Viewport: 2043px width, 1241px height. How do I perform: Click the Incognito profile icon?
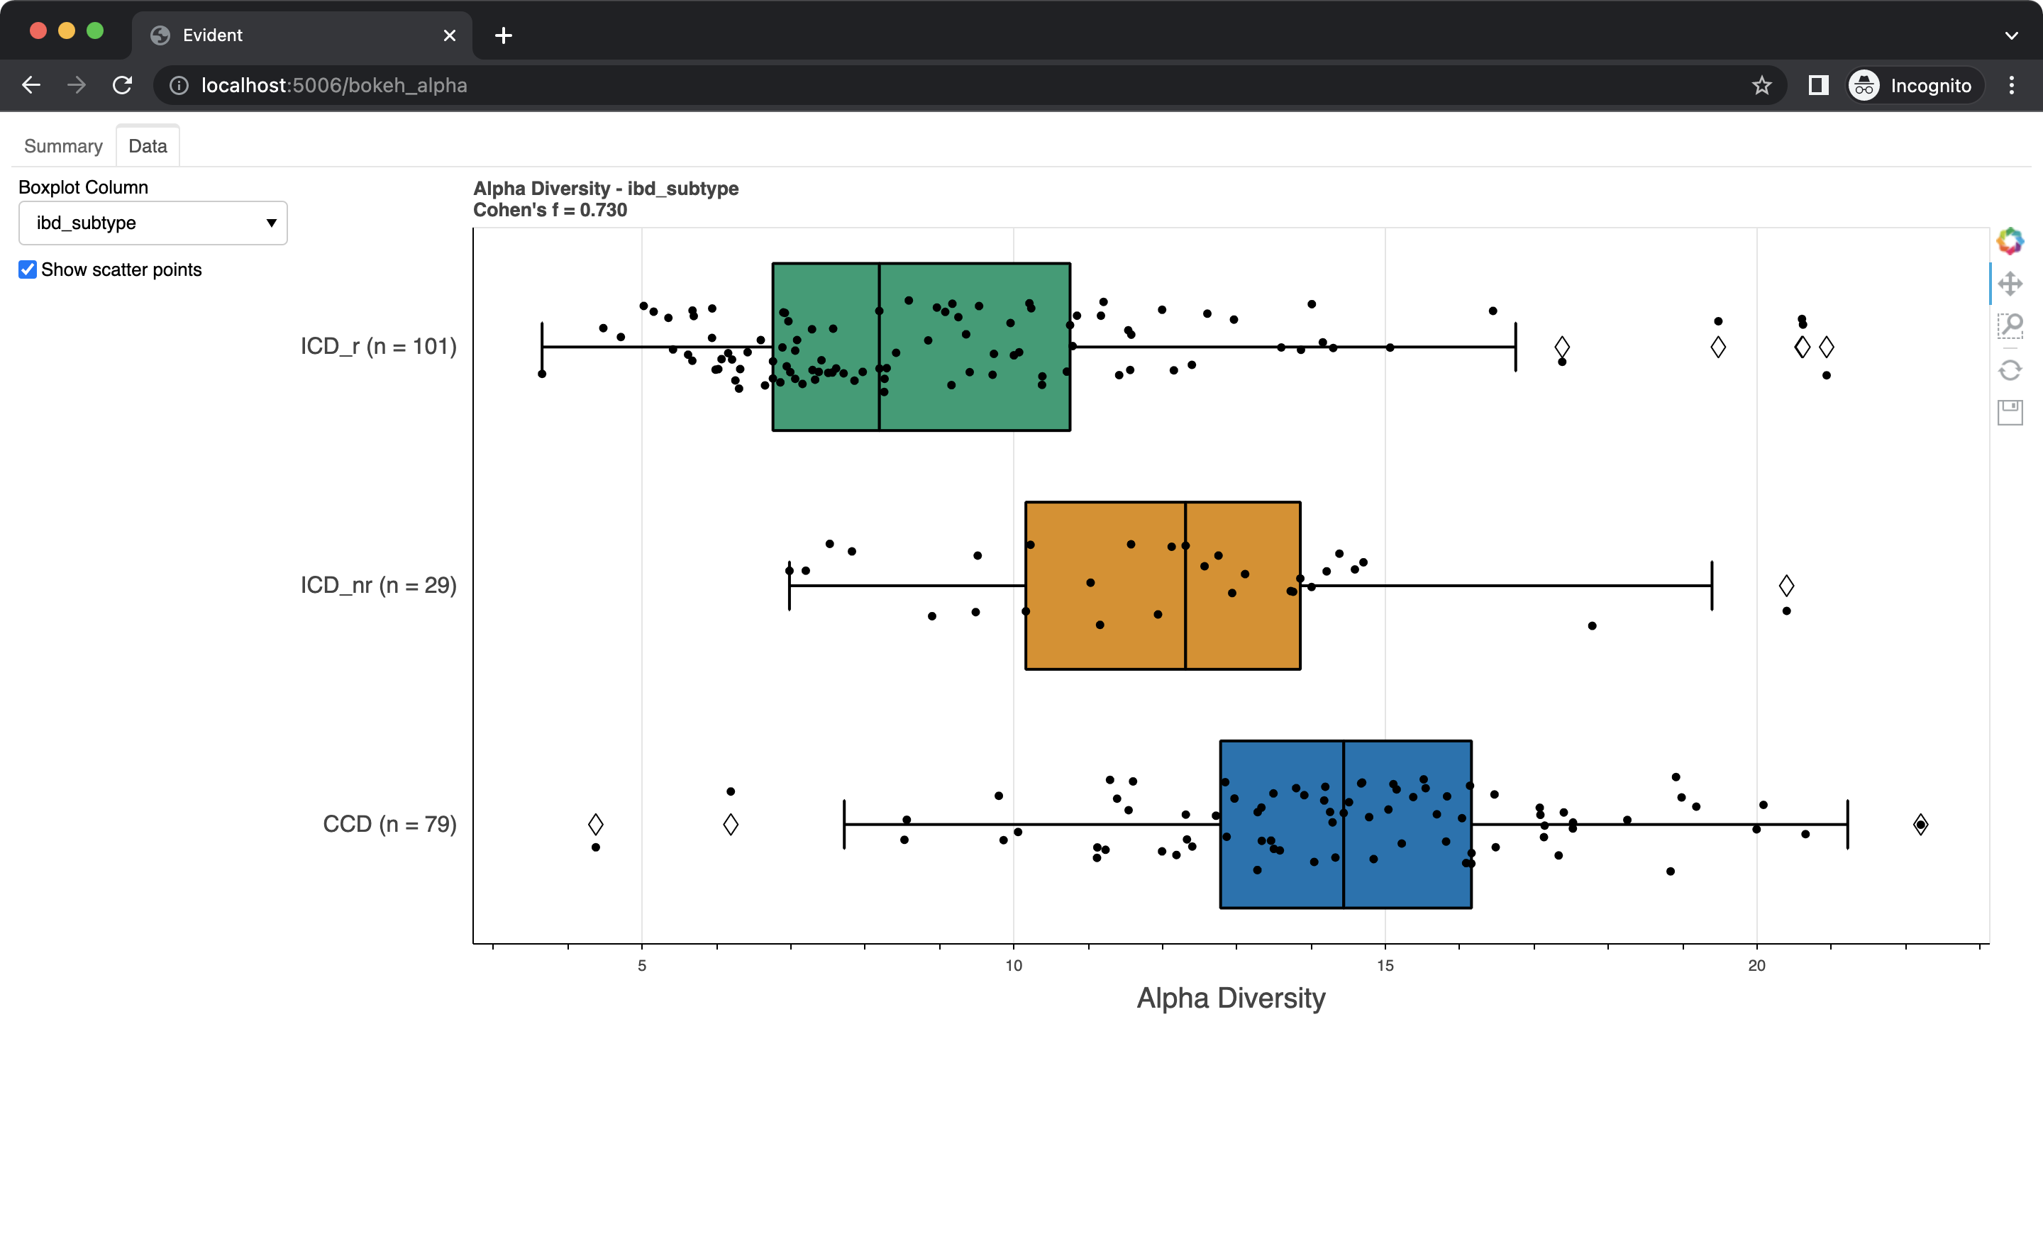[1864, 84]
